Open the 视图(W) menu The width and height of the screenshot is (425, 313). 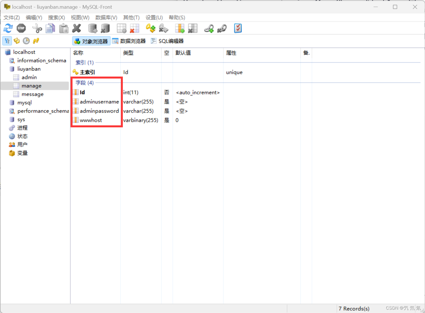tap(80, 17)
